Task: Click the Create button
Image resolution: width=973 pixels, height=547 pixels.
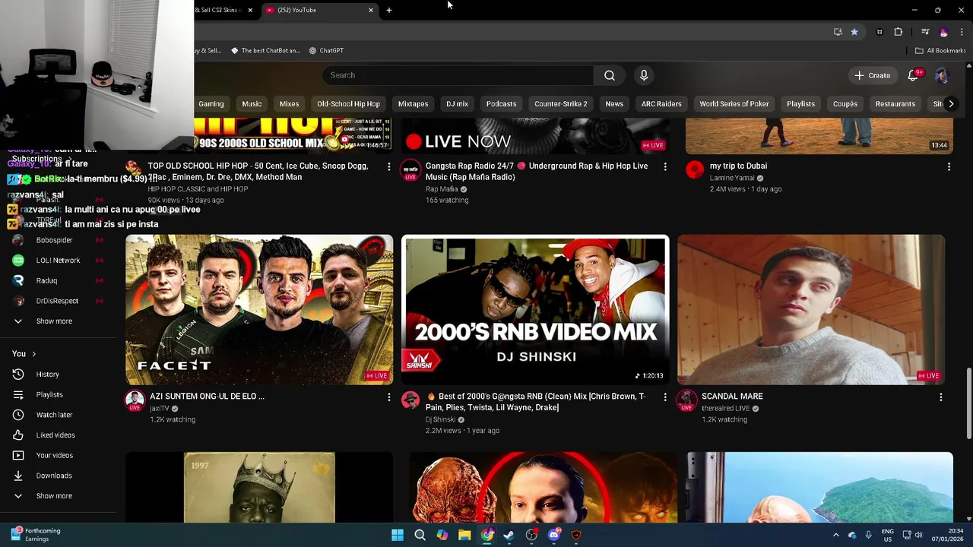Action: [x=872, y=75]
